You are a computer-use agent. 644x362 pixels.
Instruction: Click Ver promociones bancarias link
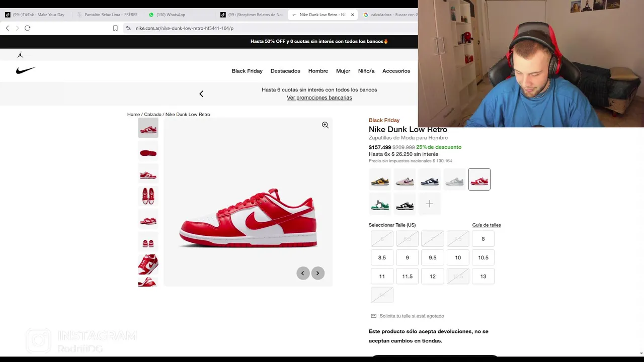pyautogui.click(x=319, y=98)
